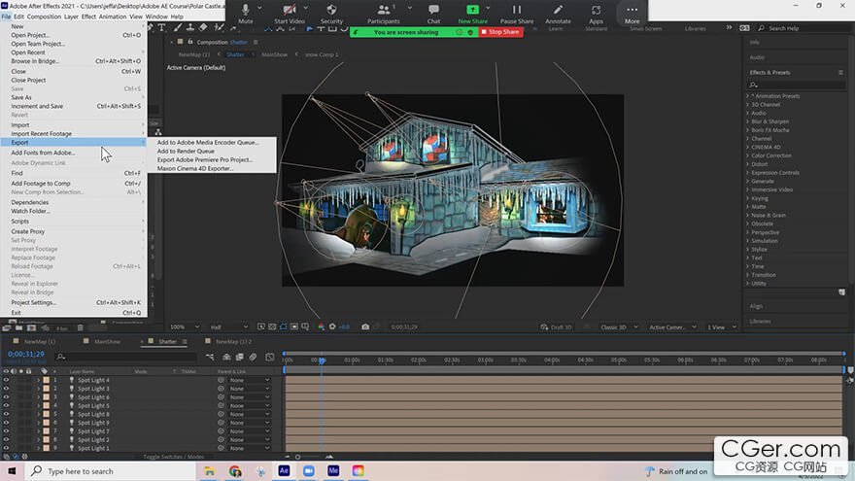Open Zoom Apps
This screenshot has height=481, width=855.
tap(596, 14)
